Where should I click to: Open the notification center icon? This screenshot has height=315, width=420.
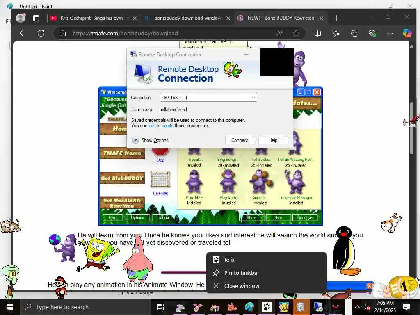click(406, 307)
